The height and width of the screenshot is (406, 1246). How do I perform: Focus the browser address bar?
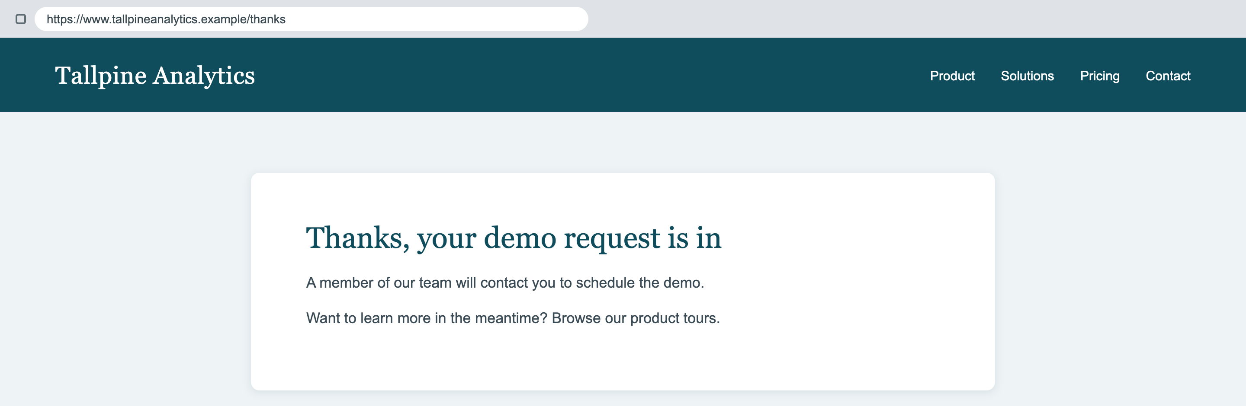pos(311,19)
